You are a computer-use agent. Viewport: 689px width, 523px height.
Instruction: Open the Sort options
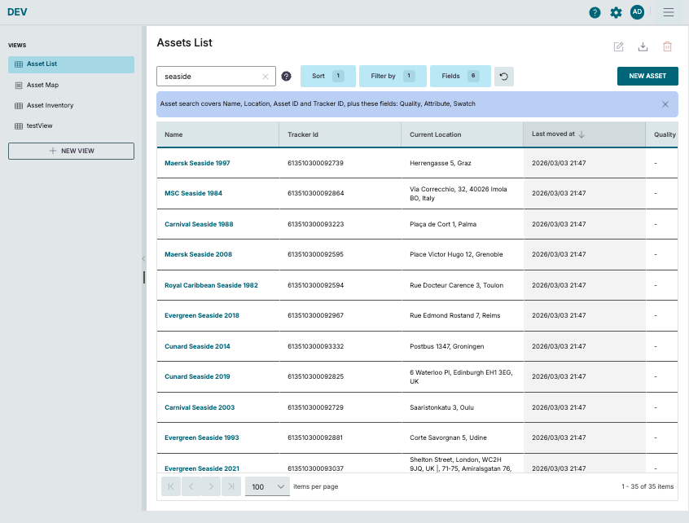[x=327, y=76]
